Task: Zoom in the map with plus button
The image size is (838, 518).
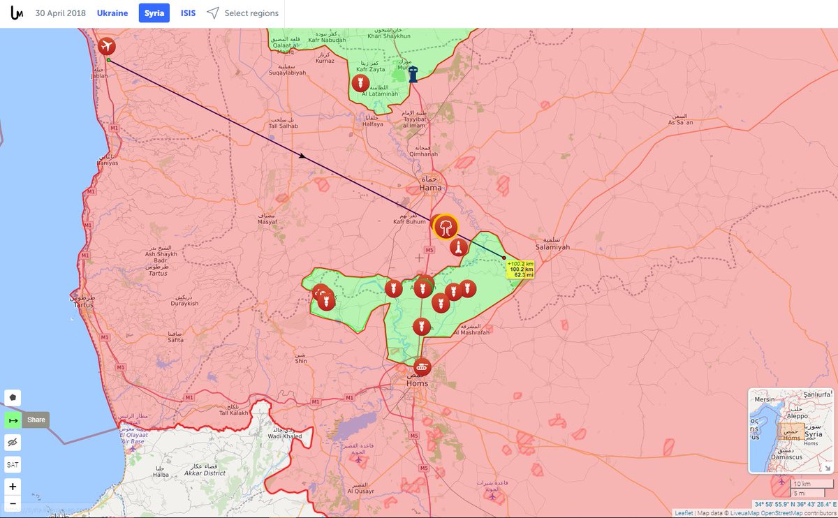Action: [13, 486]
